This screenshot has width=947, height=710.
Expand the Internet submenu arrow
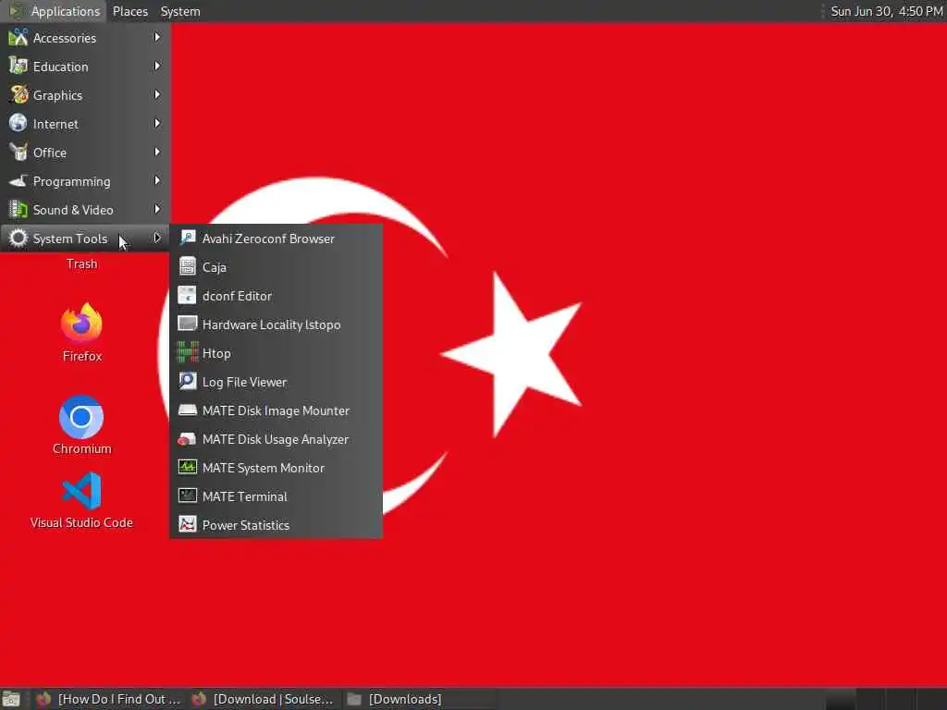click(157, 123)
